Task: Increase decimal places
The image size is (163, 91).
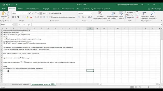Action: [x=89, y=17]
